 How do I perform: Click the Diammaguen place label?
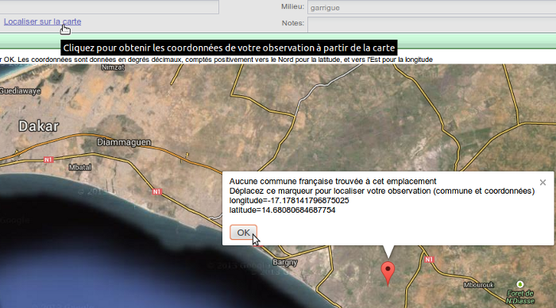(124, 142)
